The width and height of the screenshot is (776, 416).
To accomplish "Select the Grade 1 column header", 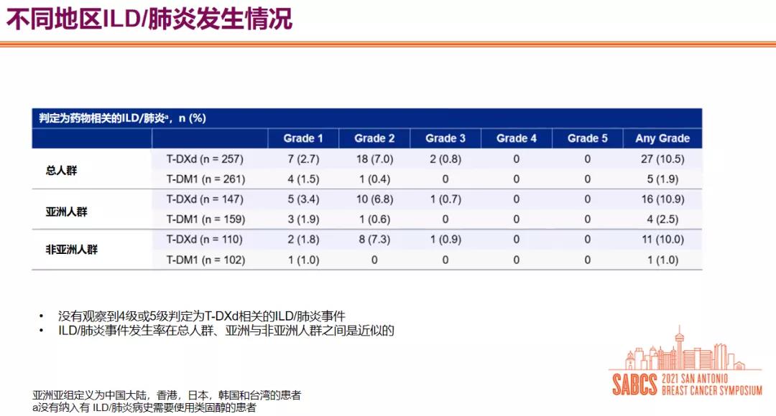I will pos(302,138).
